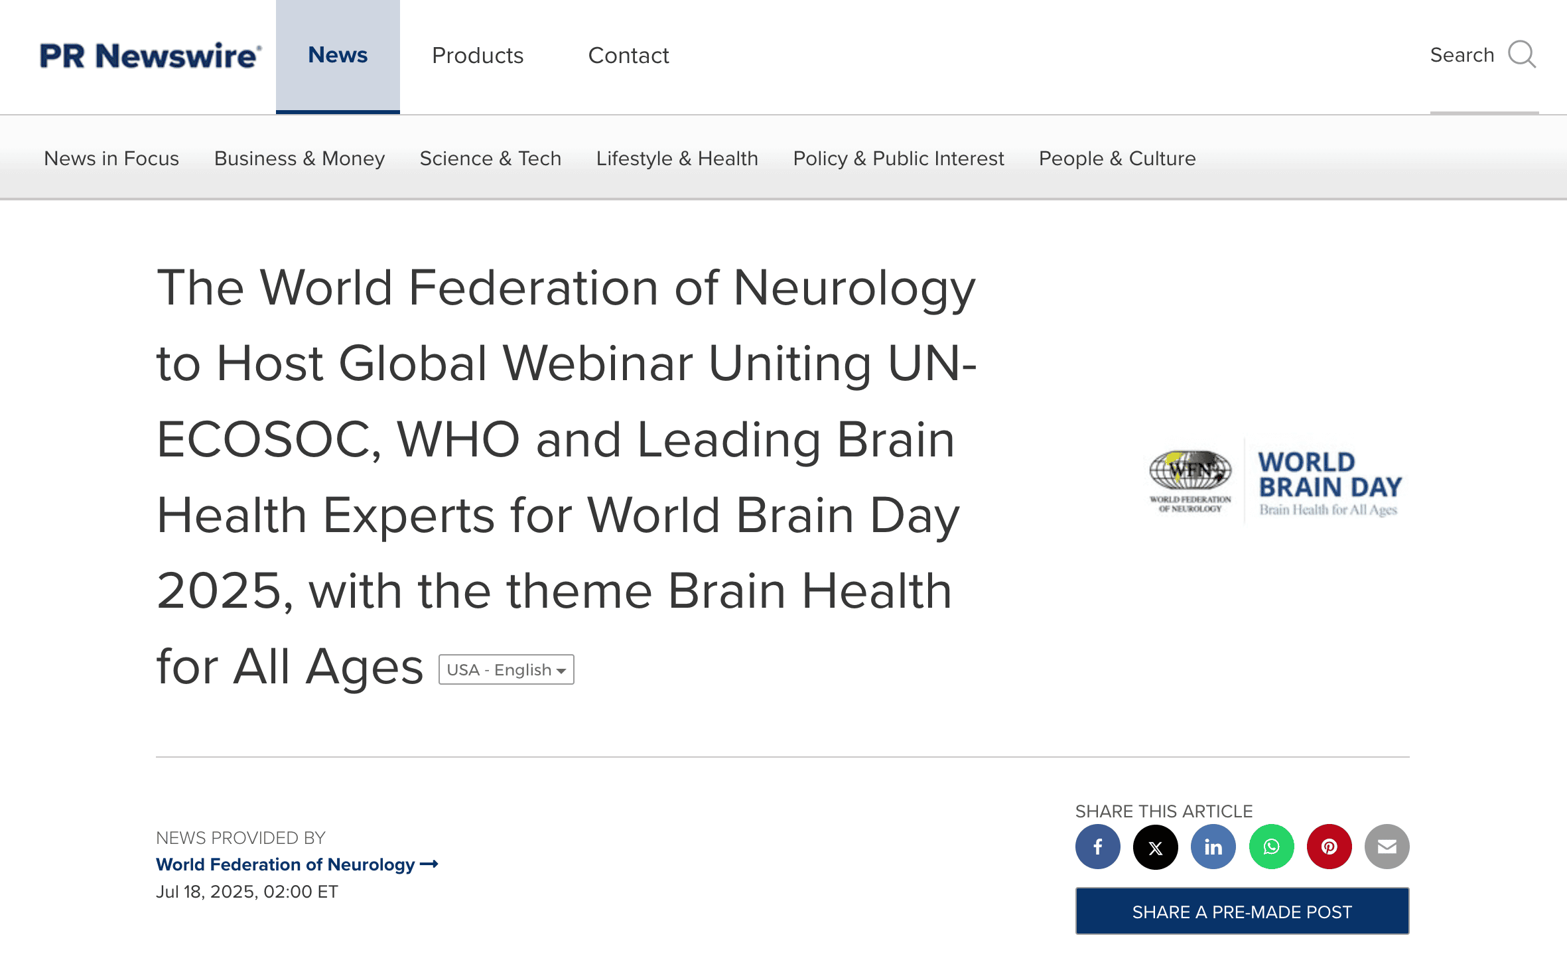Open the News tab

click(x=338, y=56)
